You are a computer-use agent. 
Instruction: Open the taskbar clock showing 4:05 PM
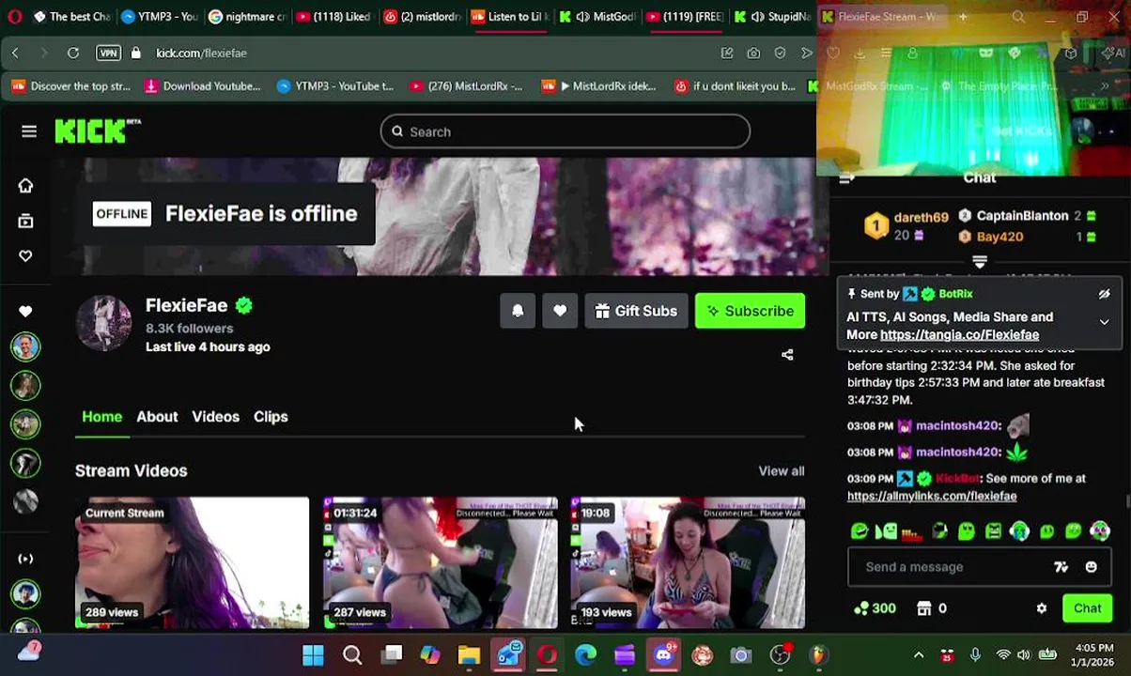tap(1094, 654)
